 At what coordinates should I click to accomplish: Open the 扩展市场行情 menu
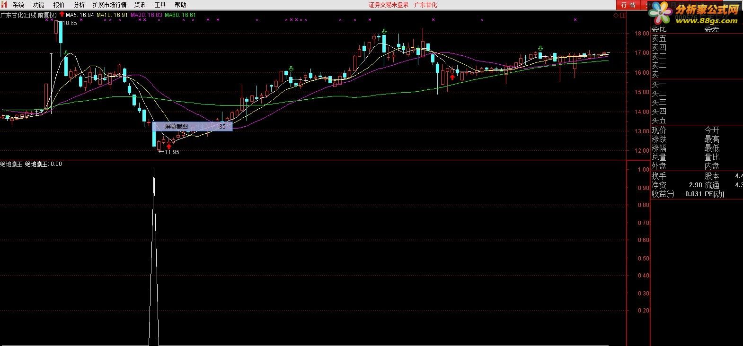(109, 5)
